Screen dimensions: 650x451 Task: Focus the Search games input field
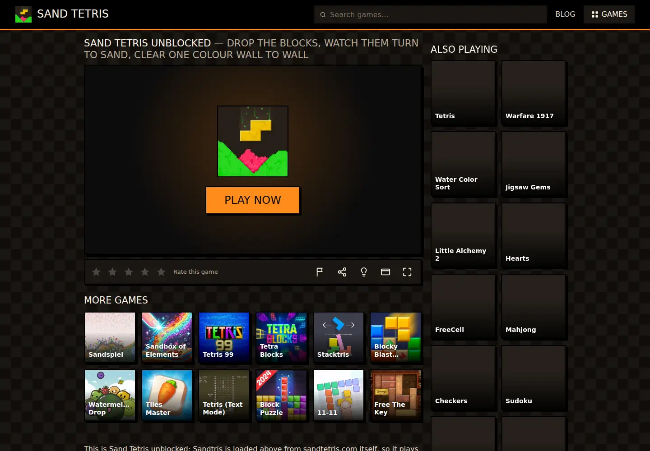point(431,14)
